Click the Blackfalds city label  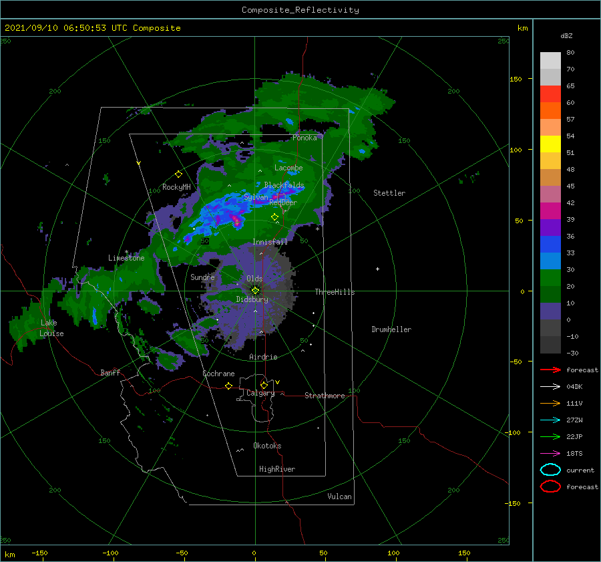point(284,185)
